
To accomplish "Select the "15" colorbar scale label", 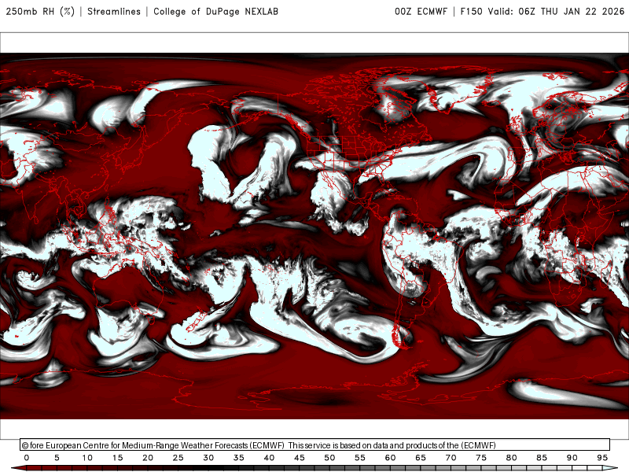I will (117, 458).
